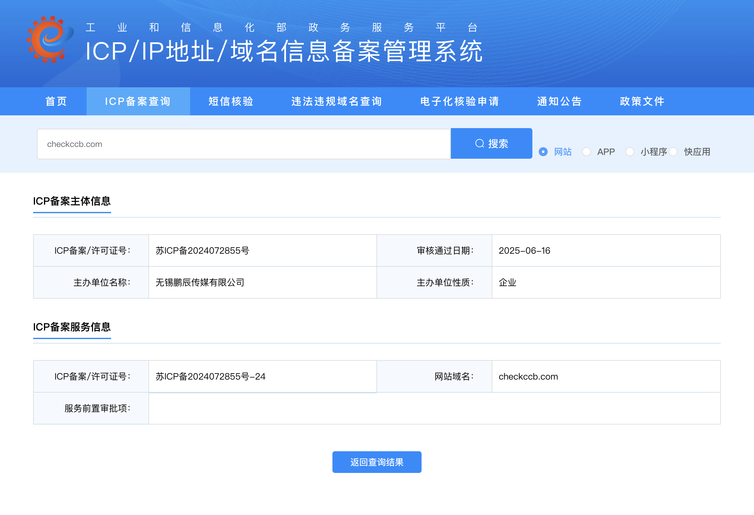Open the 通知公告 tab
Screen dimensions: 754x515
pyautogui.click(x=559, y=101)
